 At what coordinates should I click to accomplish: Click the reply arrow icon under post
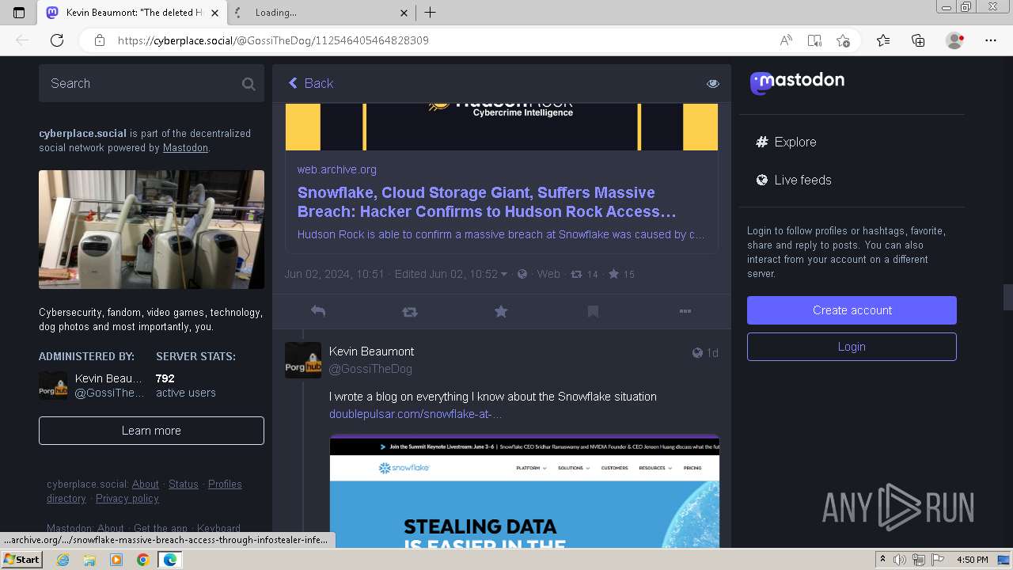tap(318, 312)
